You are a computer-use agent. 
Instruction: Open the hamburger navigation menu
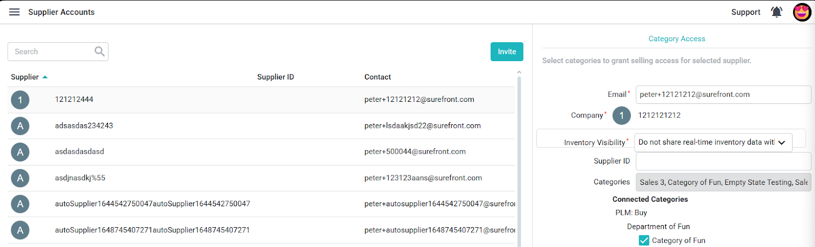(14, 12)
